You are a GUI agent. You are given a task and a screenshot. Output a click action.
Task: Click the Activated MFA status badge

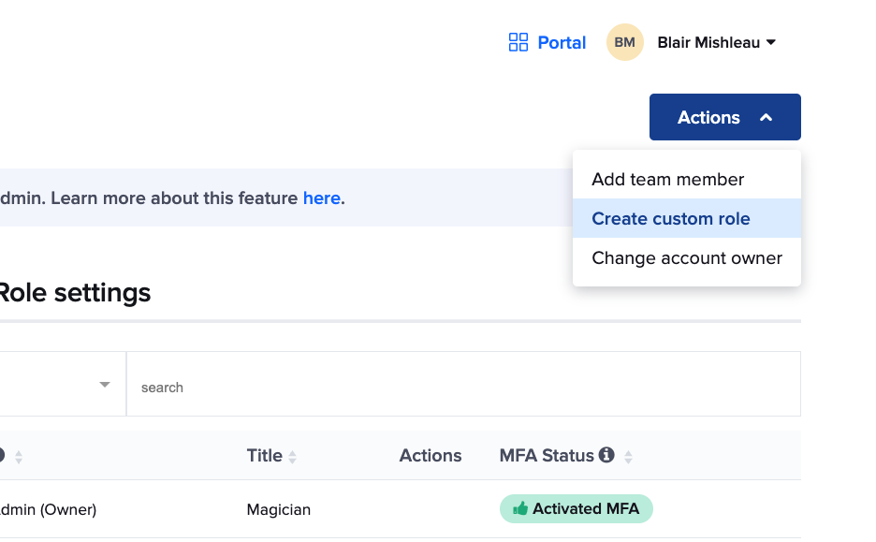point(576,508)
